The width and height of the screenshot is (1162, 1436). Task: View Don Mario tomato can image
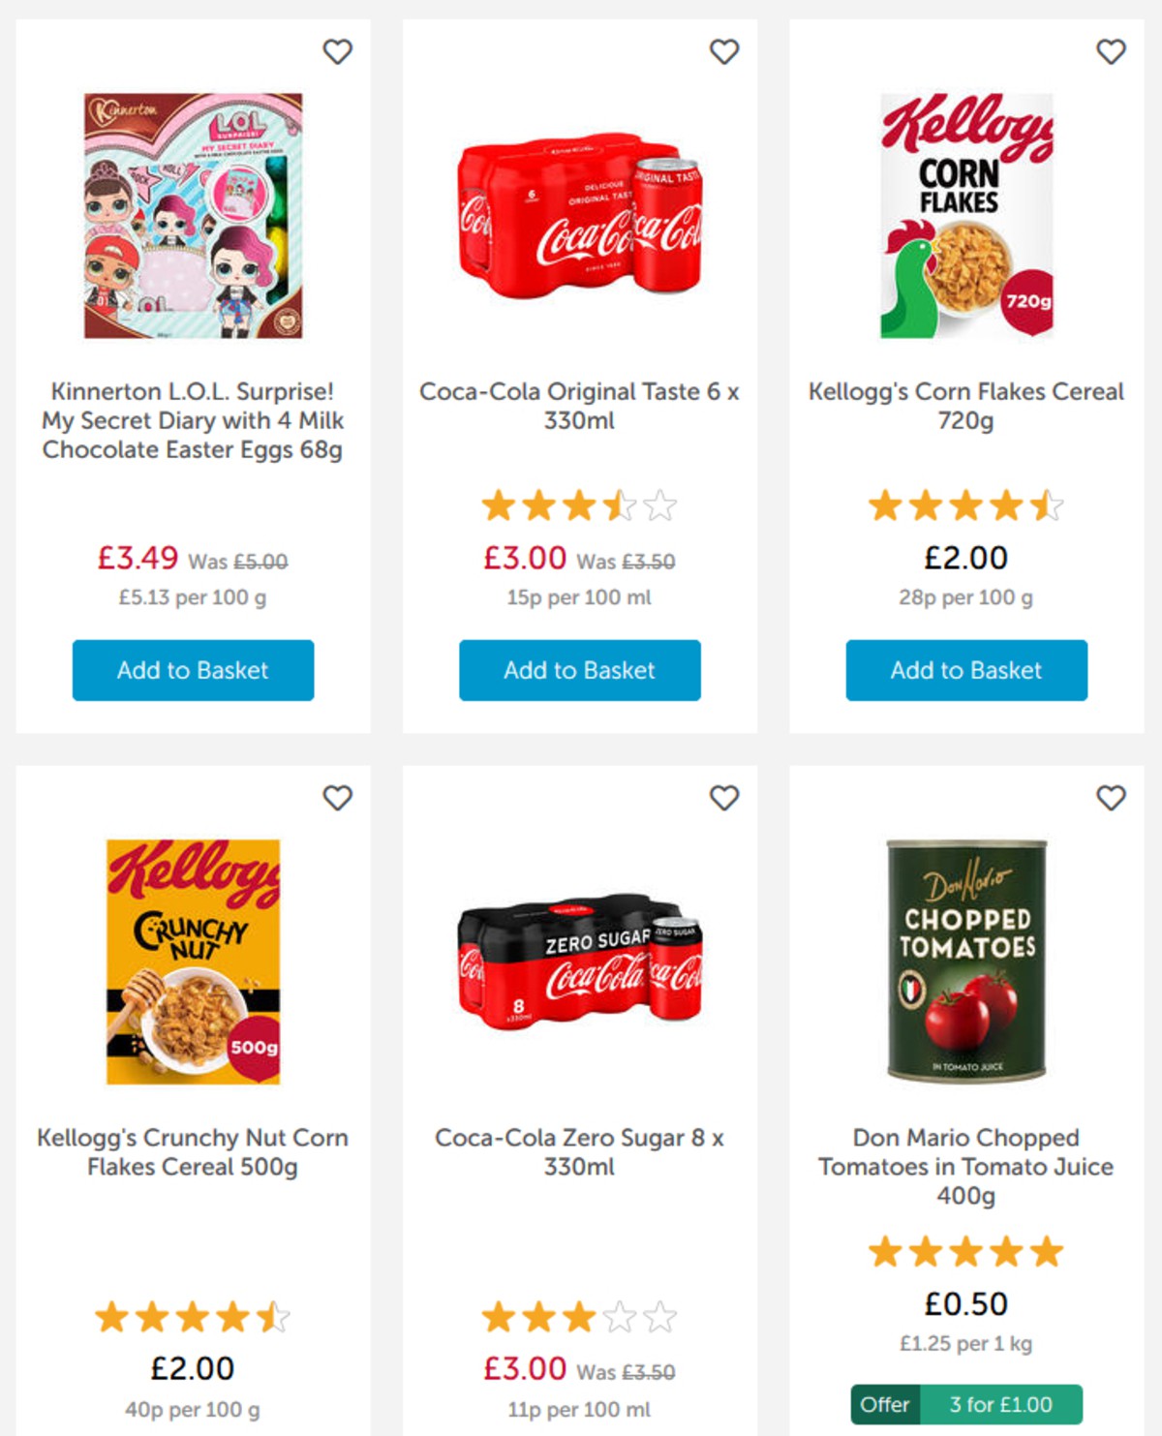pos(966,961)
